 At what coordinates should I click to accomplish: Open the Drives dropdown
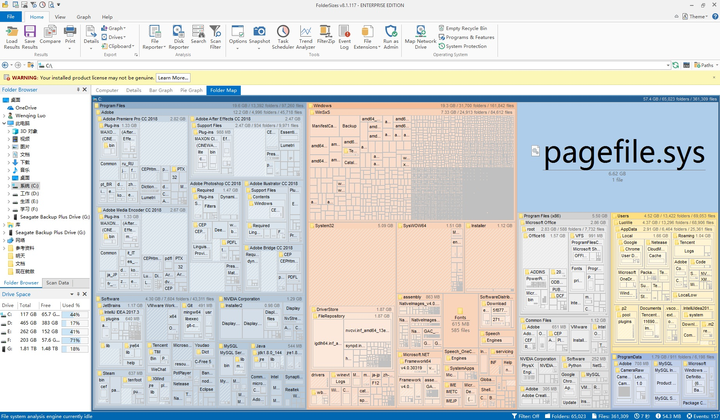114,37
